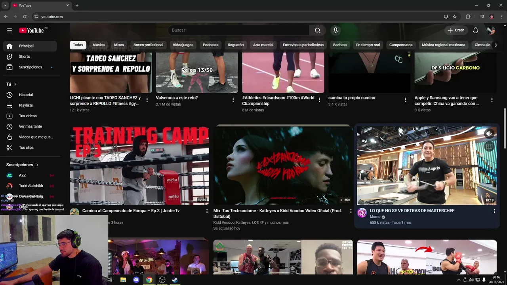
Task: Select the Mixes filter chip
Action: [x=119, y=45]
